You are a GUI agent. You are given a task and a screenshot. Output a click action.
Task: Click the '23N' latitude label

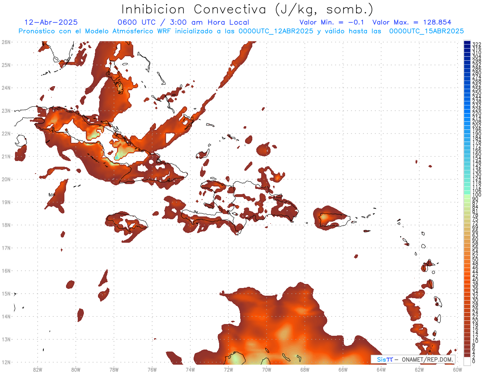click(6, 110)
